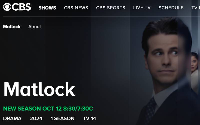Viewport: 200px width, 125px height.
Task: Open the SHOWS menu item
Action: [x=47, y=8]
